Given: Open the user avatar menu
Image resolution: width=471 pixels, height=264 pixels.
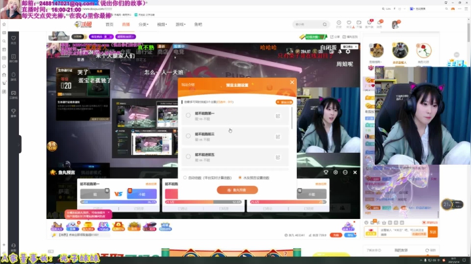Looking at the screenshot, I should (396, 24).
